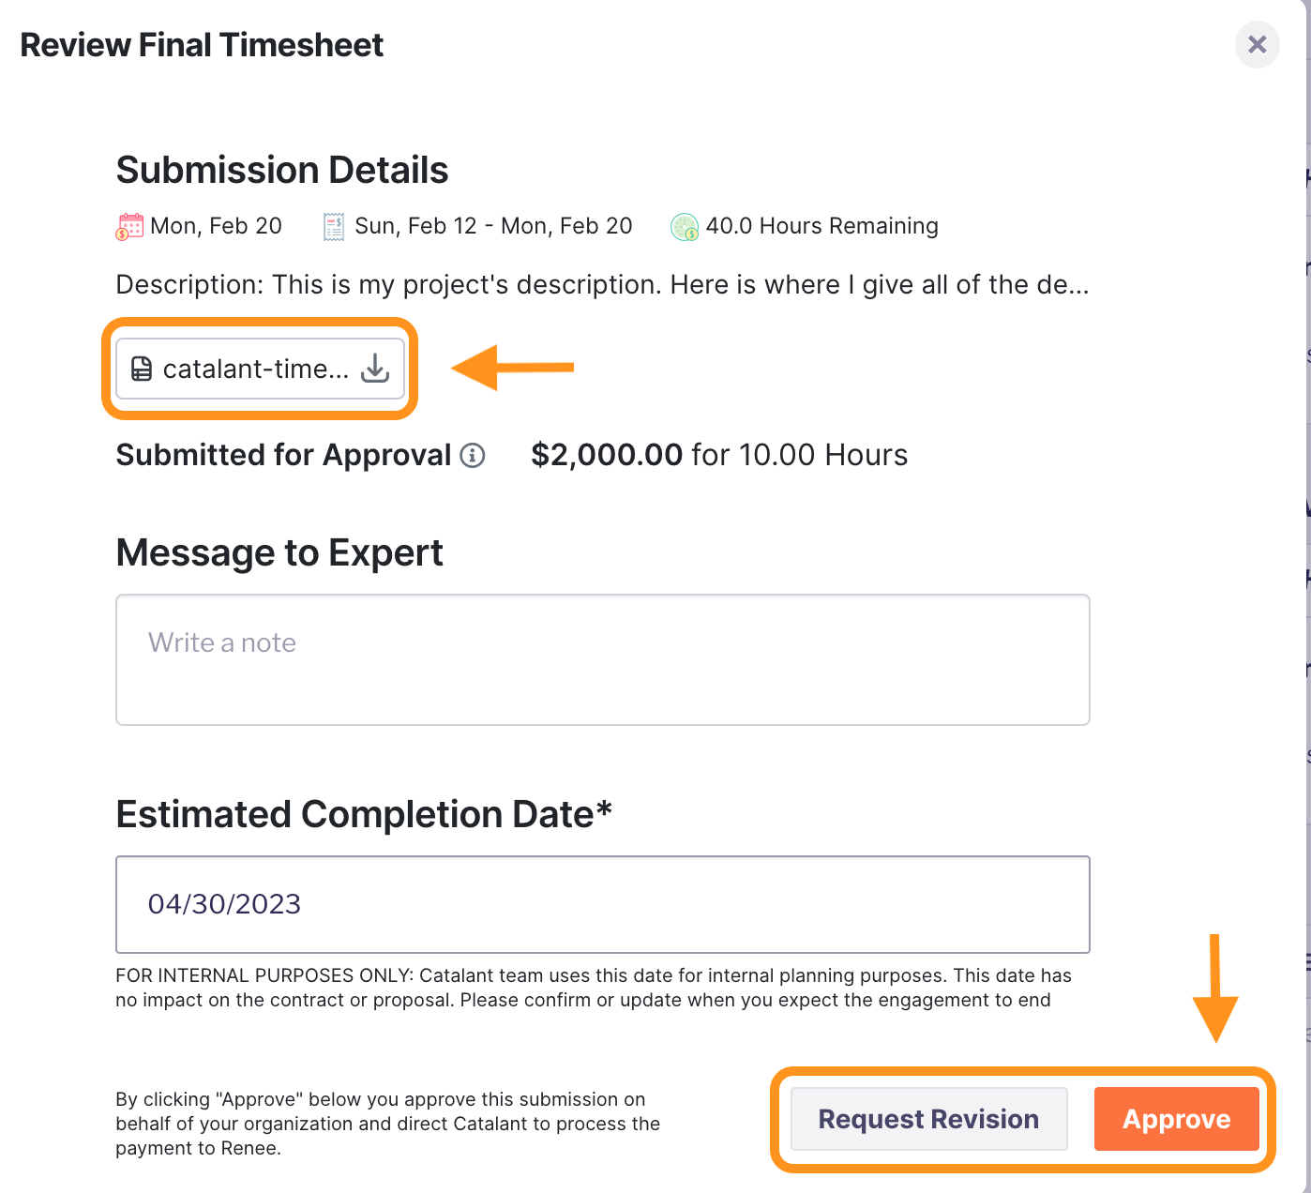Click the calendar icon next to Mon, Feb 20
The image size is (1311, 1193).
click(x=129, y=227)
